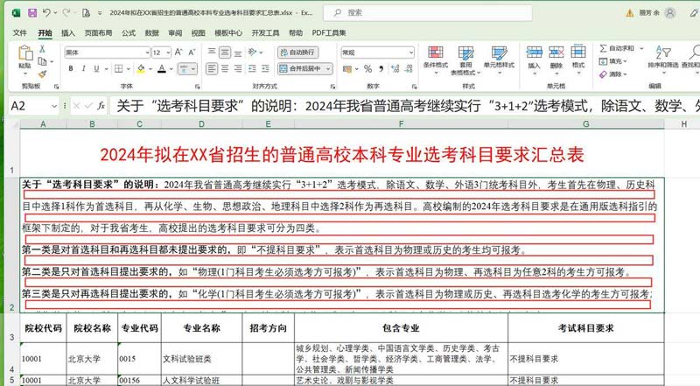Click the yellow fill color bucket
The width and height of the screenshot is (700, 386).
click(x=141, y=69)
